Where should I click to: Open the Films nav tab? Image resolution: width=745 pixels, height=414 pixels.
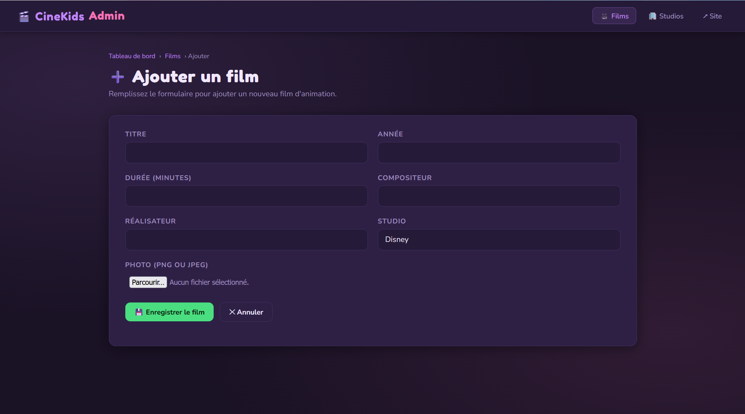tap(614, 16)
